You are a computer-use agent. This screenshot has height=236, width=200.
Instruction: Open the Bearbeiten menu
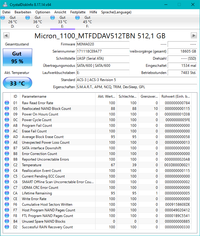coord(23,12)
